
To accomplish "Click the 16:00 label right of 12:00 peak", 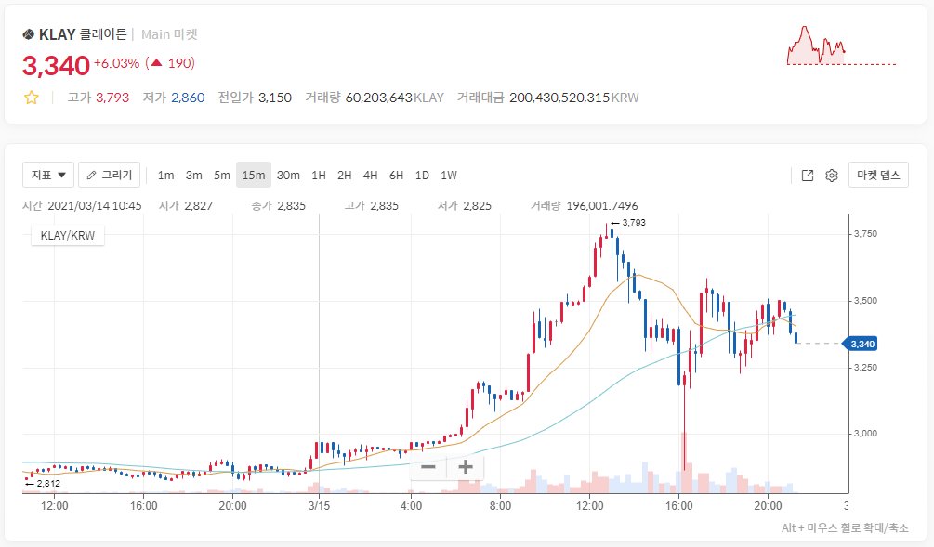I will tap(679, 506).
